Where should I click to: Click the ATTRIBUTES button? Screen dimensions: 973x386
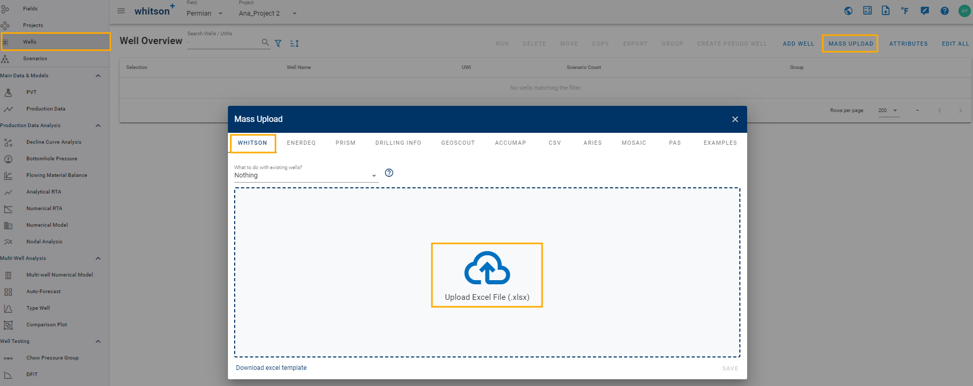[908, 44]
